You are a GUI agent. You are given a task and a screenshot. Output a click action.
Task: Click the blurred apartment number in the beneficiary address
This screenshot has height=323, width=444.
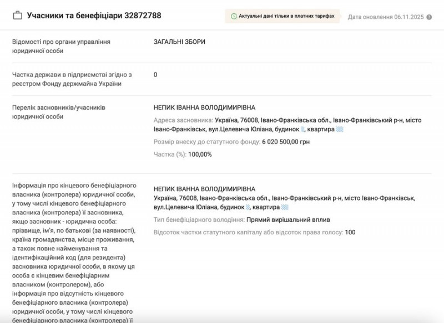[285, 207]
